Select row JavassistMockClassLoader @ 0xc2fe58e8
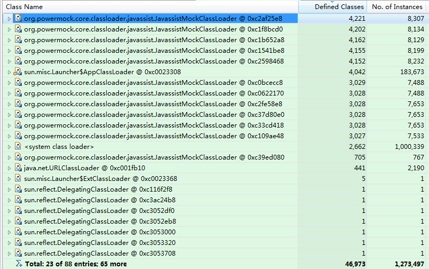The height and width of the screenshot is (269, 429). coord(214,104)
